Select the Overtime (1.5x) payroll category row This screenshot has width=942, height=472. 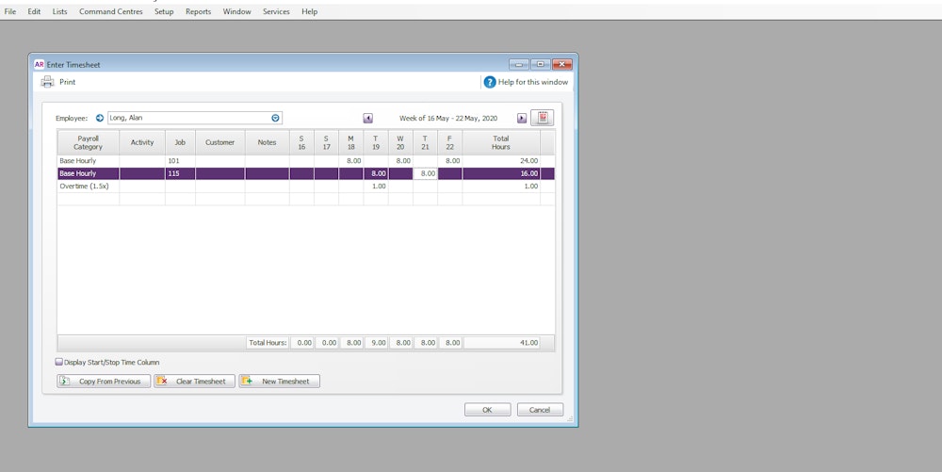pyautogui.click(x=88, y=187)
